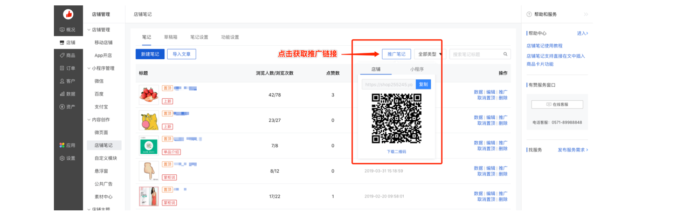Open 客户 section in left sidebar
This screenshot has width=690, height=219.
[x=67, y=81]
